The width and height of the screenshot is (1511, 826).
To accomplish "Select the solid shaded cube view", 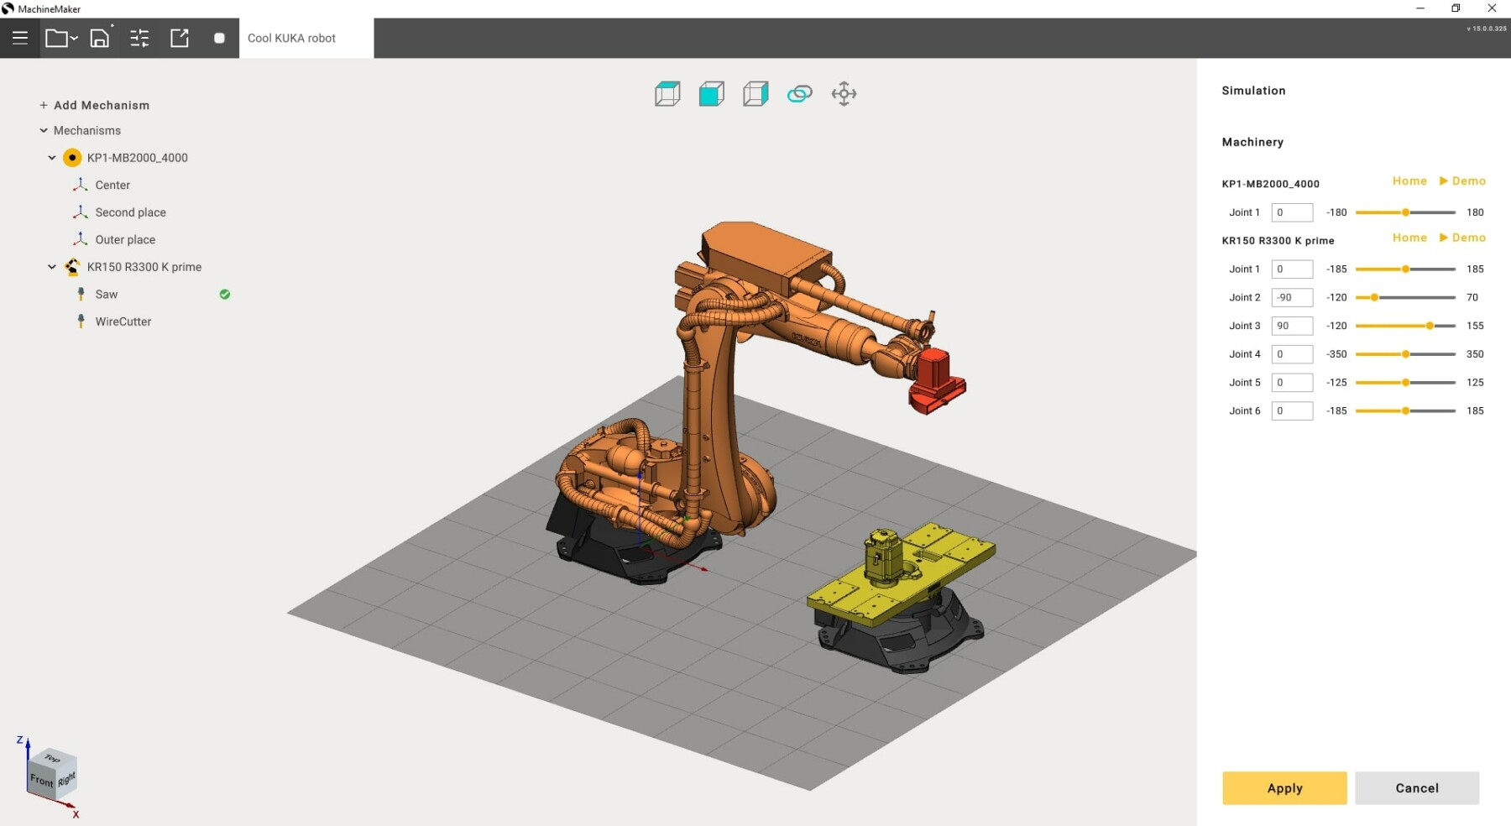I will (x=712, y=93).
